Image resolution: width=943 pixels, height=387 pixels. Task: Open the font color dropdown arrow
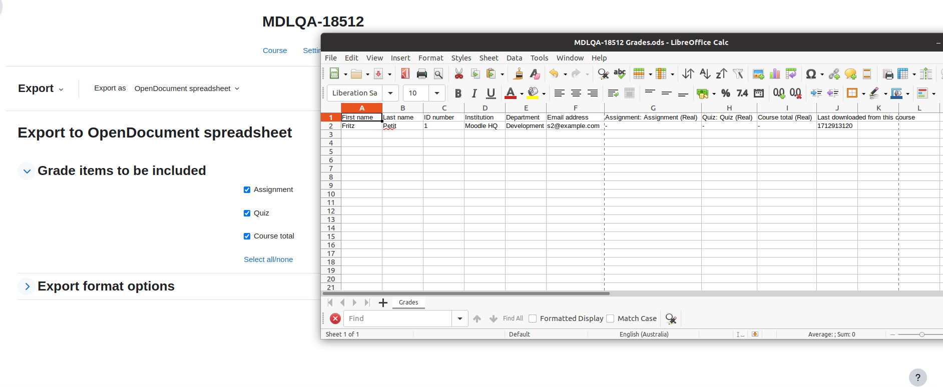coord(522,93)
